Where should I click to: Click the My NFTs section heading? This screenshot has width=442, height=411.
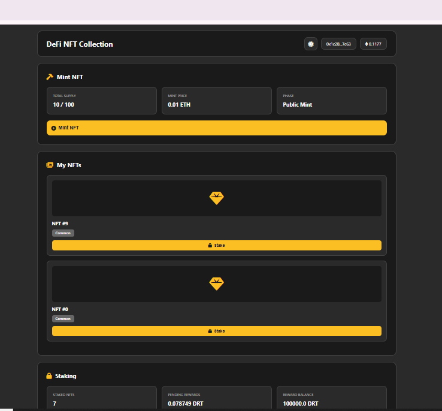click(69, 165)
